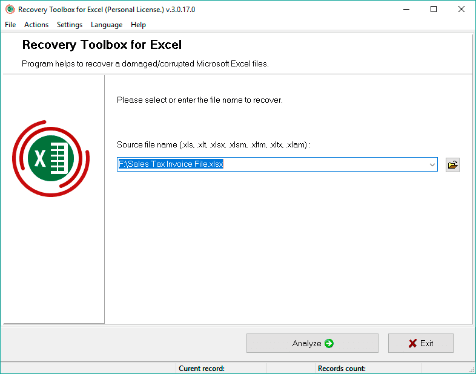Screen dimensions: 476x374
Task: Click the 'Program helps to recover' description text
Action: pyautogui.click(x=145, y=64)
